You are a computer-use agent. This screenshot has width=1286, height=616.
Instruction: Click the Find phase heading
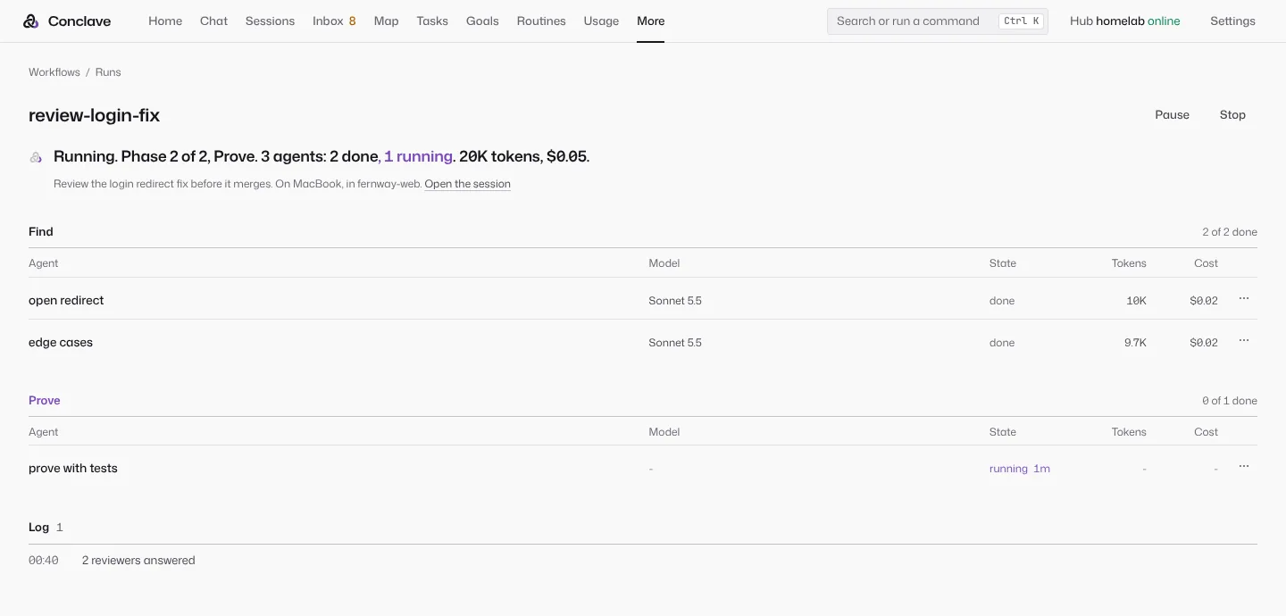pyautogui.click(x=41, y=231)
